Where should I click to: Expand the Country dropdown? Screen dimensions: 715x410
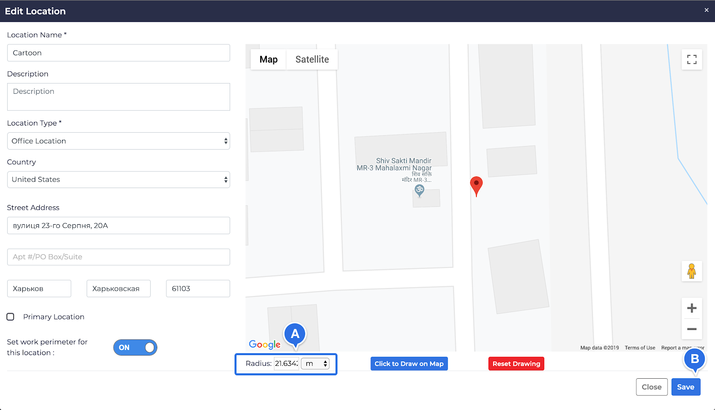[118, 180]
